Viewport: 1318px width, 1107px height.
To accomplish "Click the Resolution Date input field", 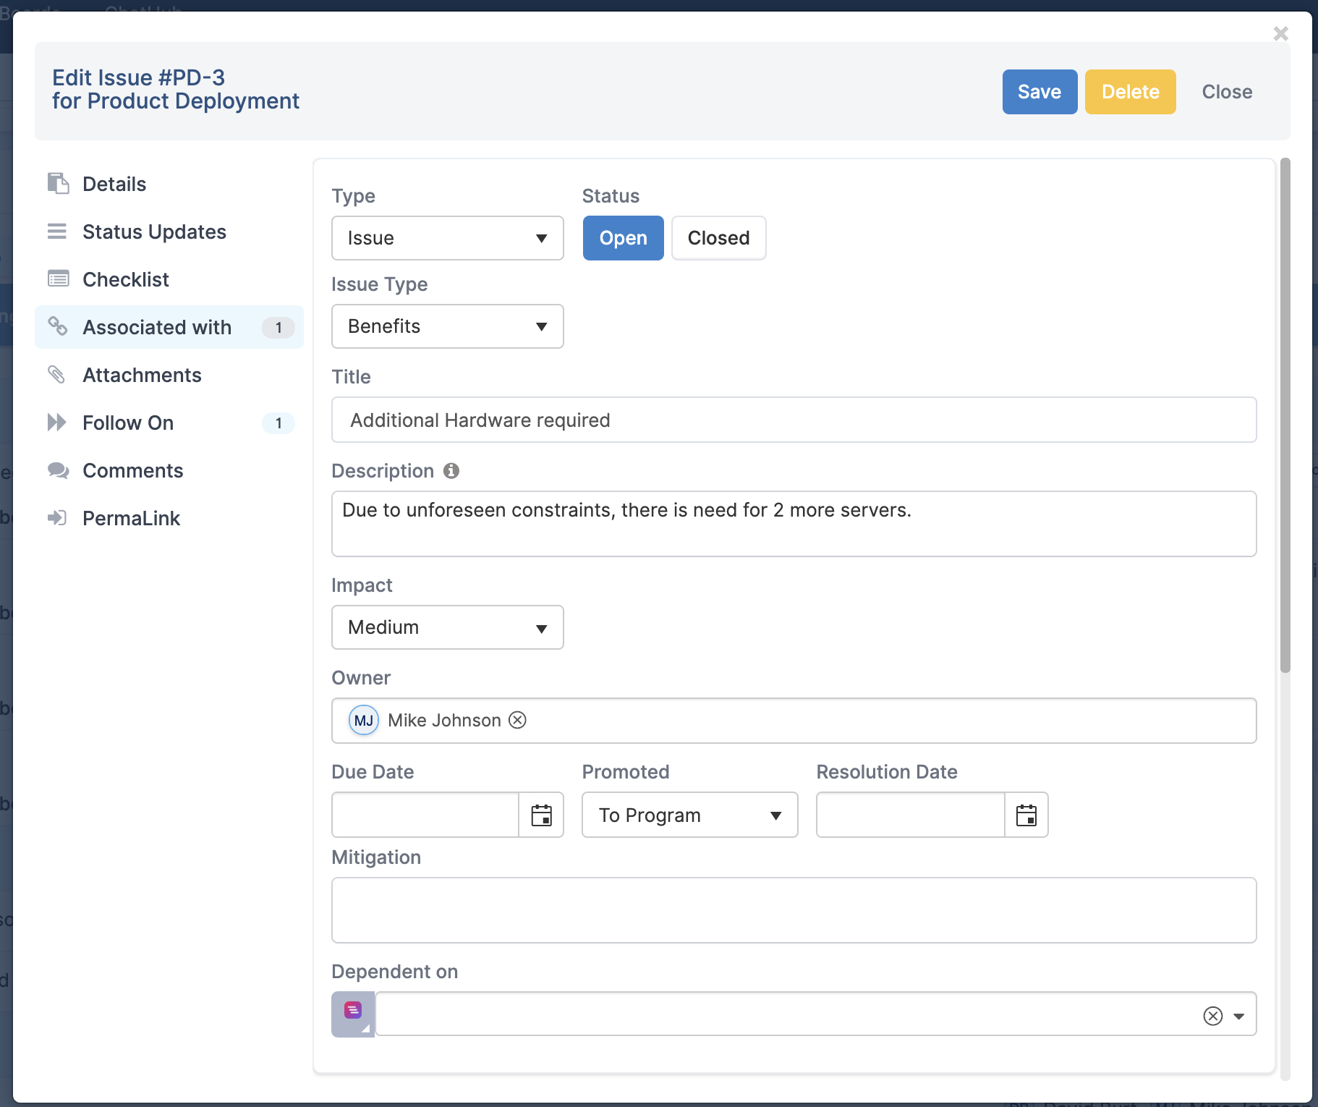I will (x=911, y=815).
